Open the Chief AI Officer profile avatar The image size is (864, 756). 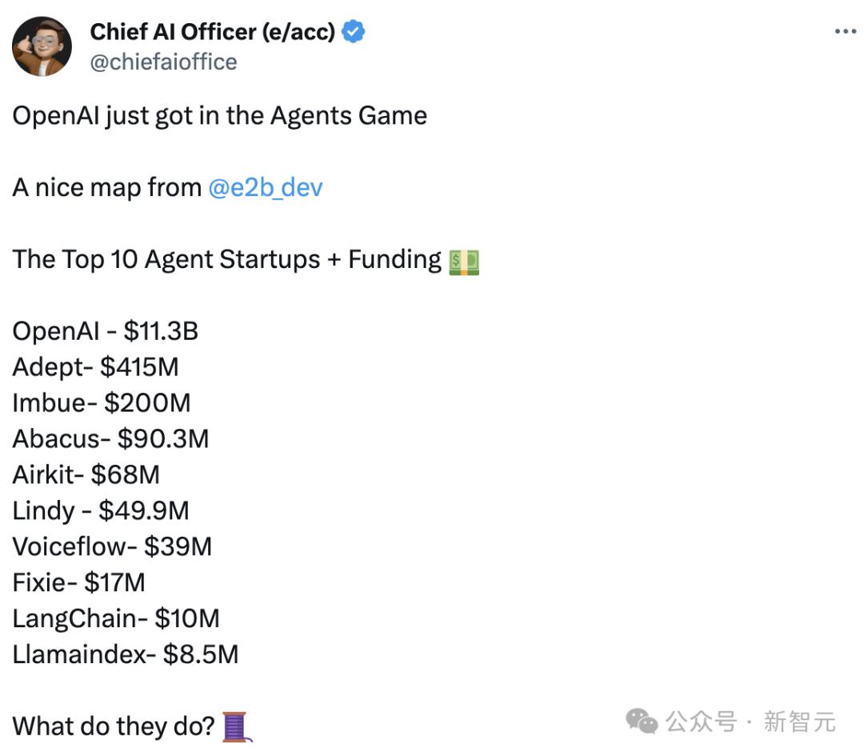click(42, 46)
